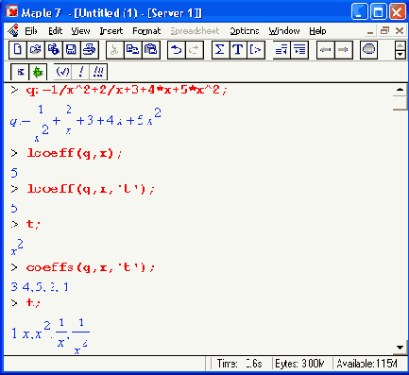
Task: Toggle Maple input/standard math notation button
Action: click(x=20, y=72)
